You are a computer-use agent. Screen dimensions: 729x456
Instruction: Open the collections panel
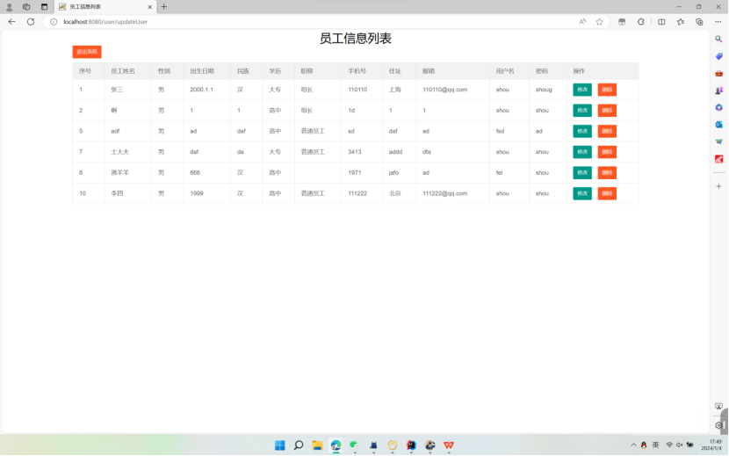coord(699,22)
